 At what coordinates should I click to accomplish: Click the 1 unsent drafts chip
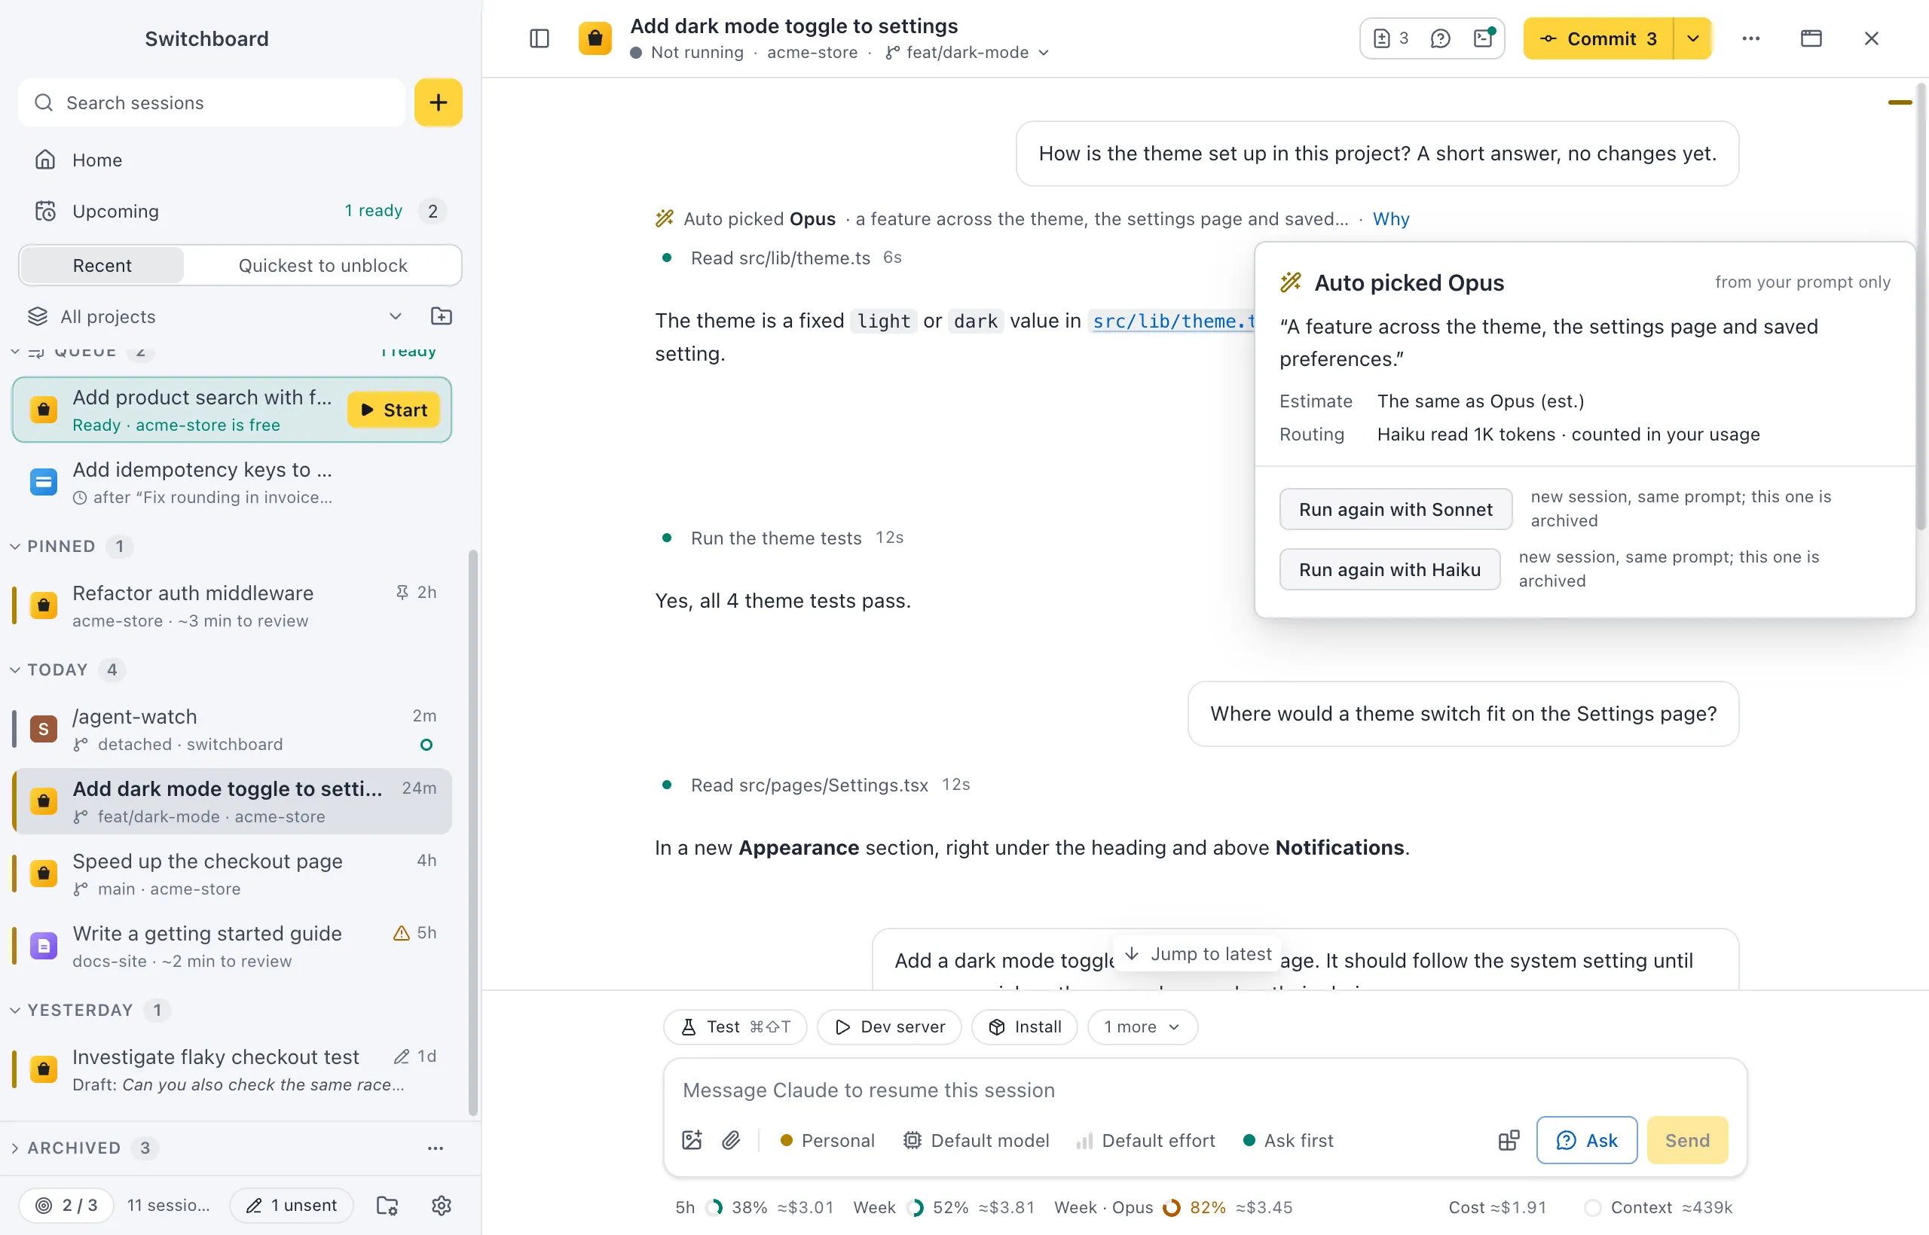292,1206
